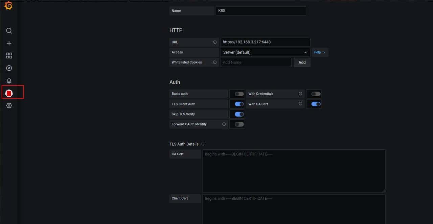This screenshot has height=224, width=433.
Task: Click the highlighted red plugin icon
Action: [9, 93]
